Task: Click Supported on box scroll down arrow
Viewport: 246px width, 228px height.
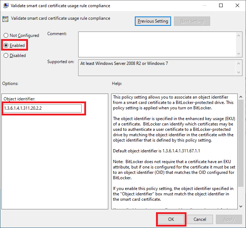Action: [x=238, y=72]
